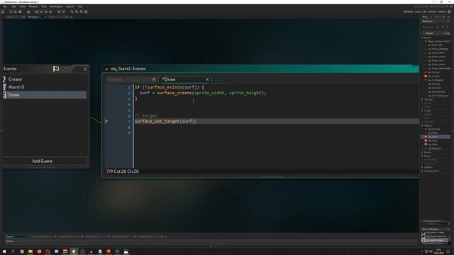Select obj_Start2 in the resource tree
Screen dimensions: 454x255
coord(436,137)
